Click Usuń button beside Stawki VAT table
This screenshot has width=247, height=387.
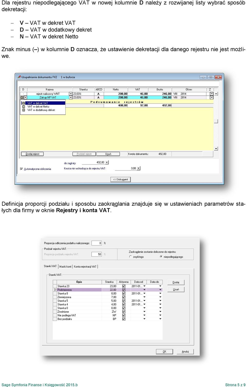coord(176,290)
